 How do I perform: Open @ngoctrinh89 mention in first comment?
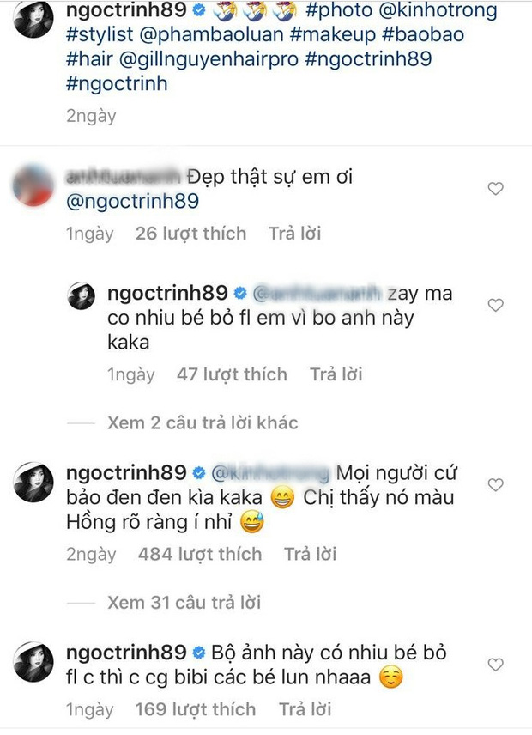click(x=132, y=202)
